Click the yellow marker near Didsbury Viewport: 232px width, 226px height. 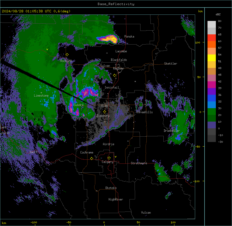click(104, 112)
